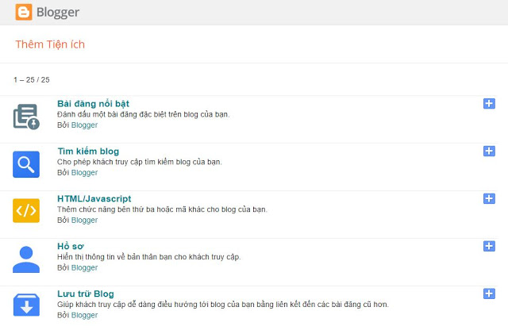Viewport: 508px width, 330px height.
Task: Click Blogger link under Hồ sơ
Action: (84, 268)
